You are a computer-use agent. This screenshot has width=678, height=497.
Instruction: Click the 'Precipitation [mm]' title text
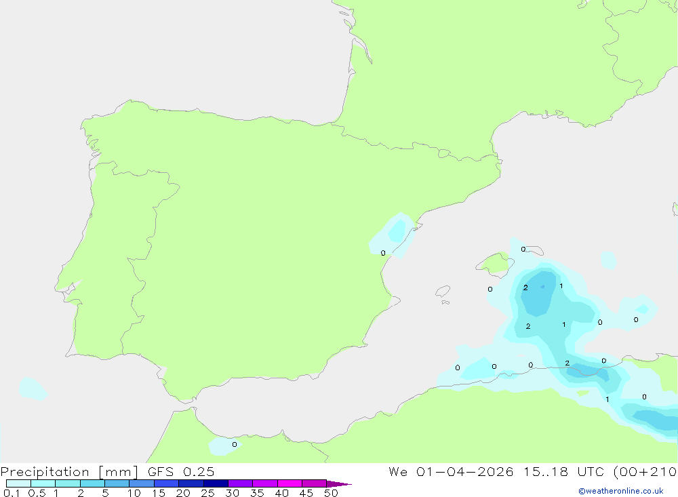69,471
